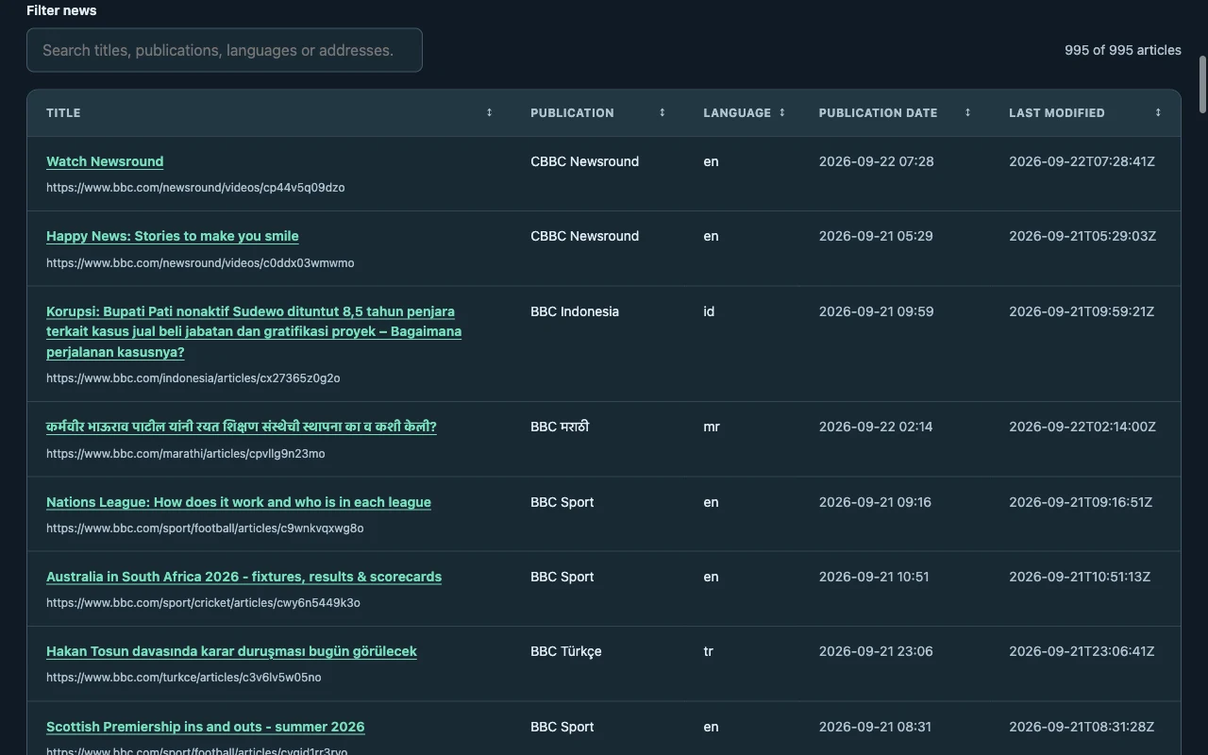1208x755 pixels.
Task: Click publication date 2026-09-22 07:28
Action: (x=877, y=161)
